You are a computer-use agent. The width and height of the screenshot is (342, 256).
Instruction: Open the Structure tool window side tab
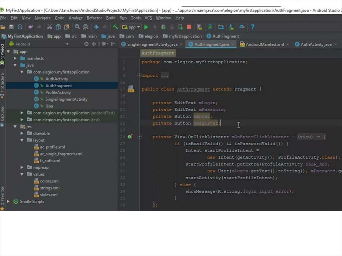(x=2, y=85)
